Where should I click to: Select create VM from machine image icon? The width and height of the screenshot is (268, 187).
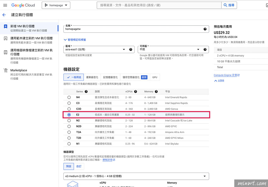click(x=6, y=52)
